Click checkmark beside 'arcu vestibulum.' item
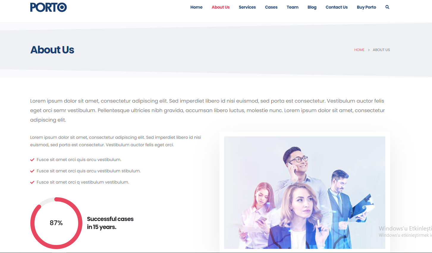Image resolution: width=432 pixels, height=253 pixels. coord(32,160)
